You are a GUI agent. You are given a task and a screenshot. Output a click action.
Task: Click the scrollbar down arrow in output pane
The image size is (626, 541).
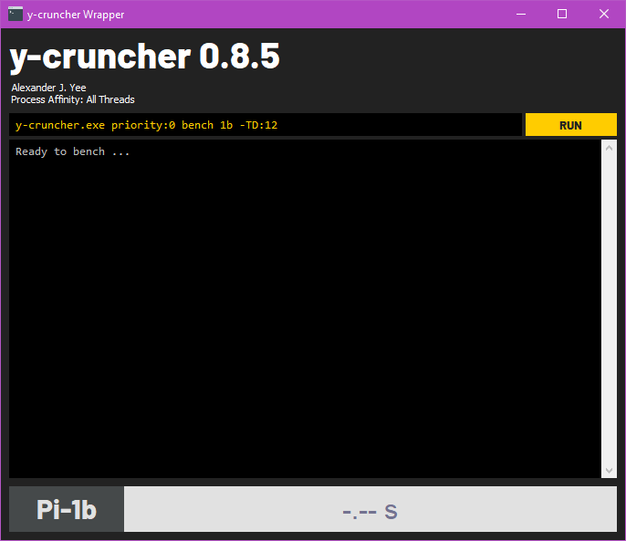click(609, 471)
